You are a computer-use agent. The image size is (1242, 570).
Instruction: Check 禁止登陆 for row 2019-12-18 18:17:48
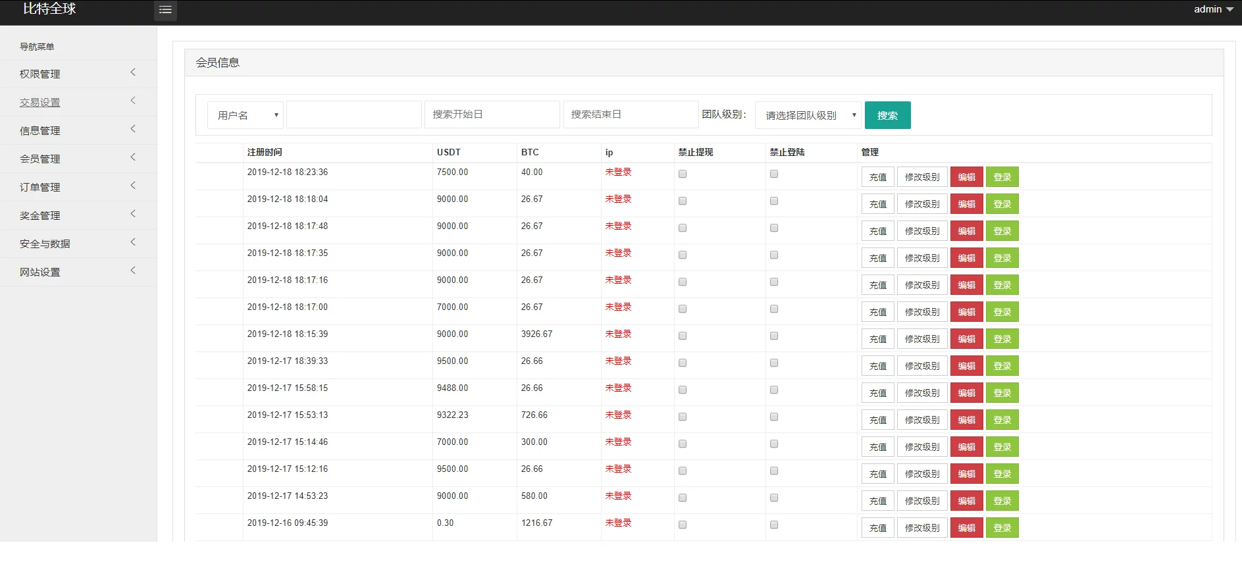coord(774,228)
